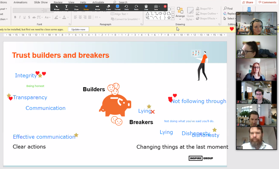279x169 pixels.
Task: Redo the last annotation
Action: pyautogui.click(x=136, y=7)
